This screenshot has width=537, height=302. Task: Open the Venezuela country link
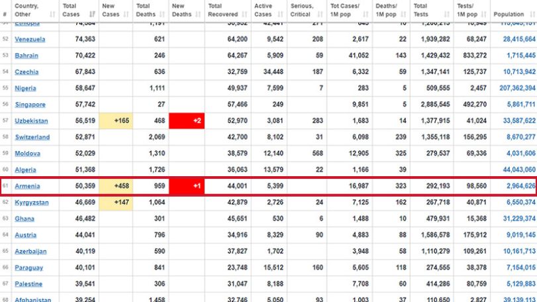(30, 39)
